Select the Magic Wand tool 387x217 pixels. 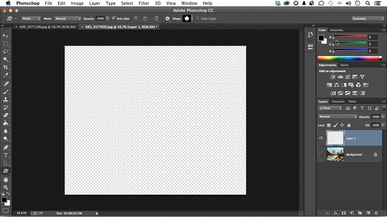pos(5,59)
